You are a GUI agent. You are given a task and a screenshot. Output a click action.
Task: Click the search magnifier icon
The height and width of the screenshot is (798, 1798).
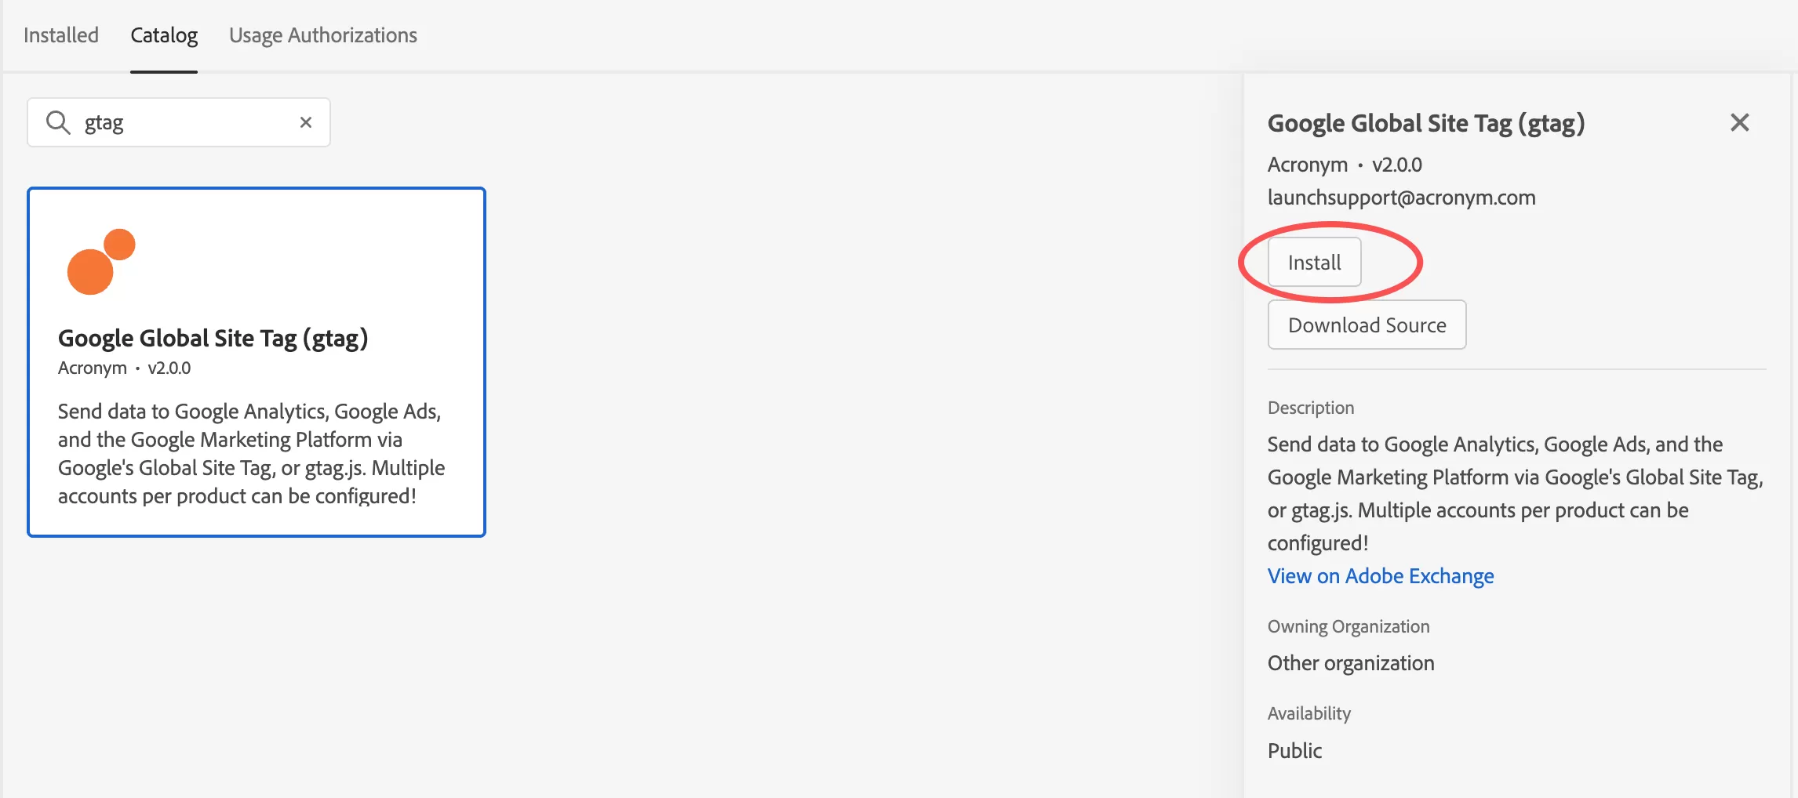point(58,122)
